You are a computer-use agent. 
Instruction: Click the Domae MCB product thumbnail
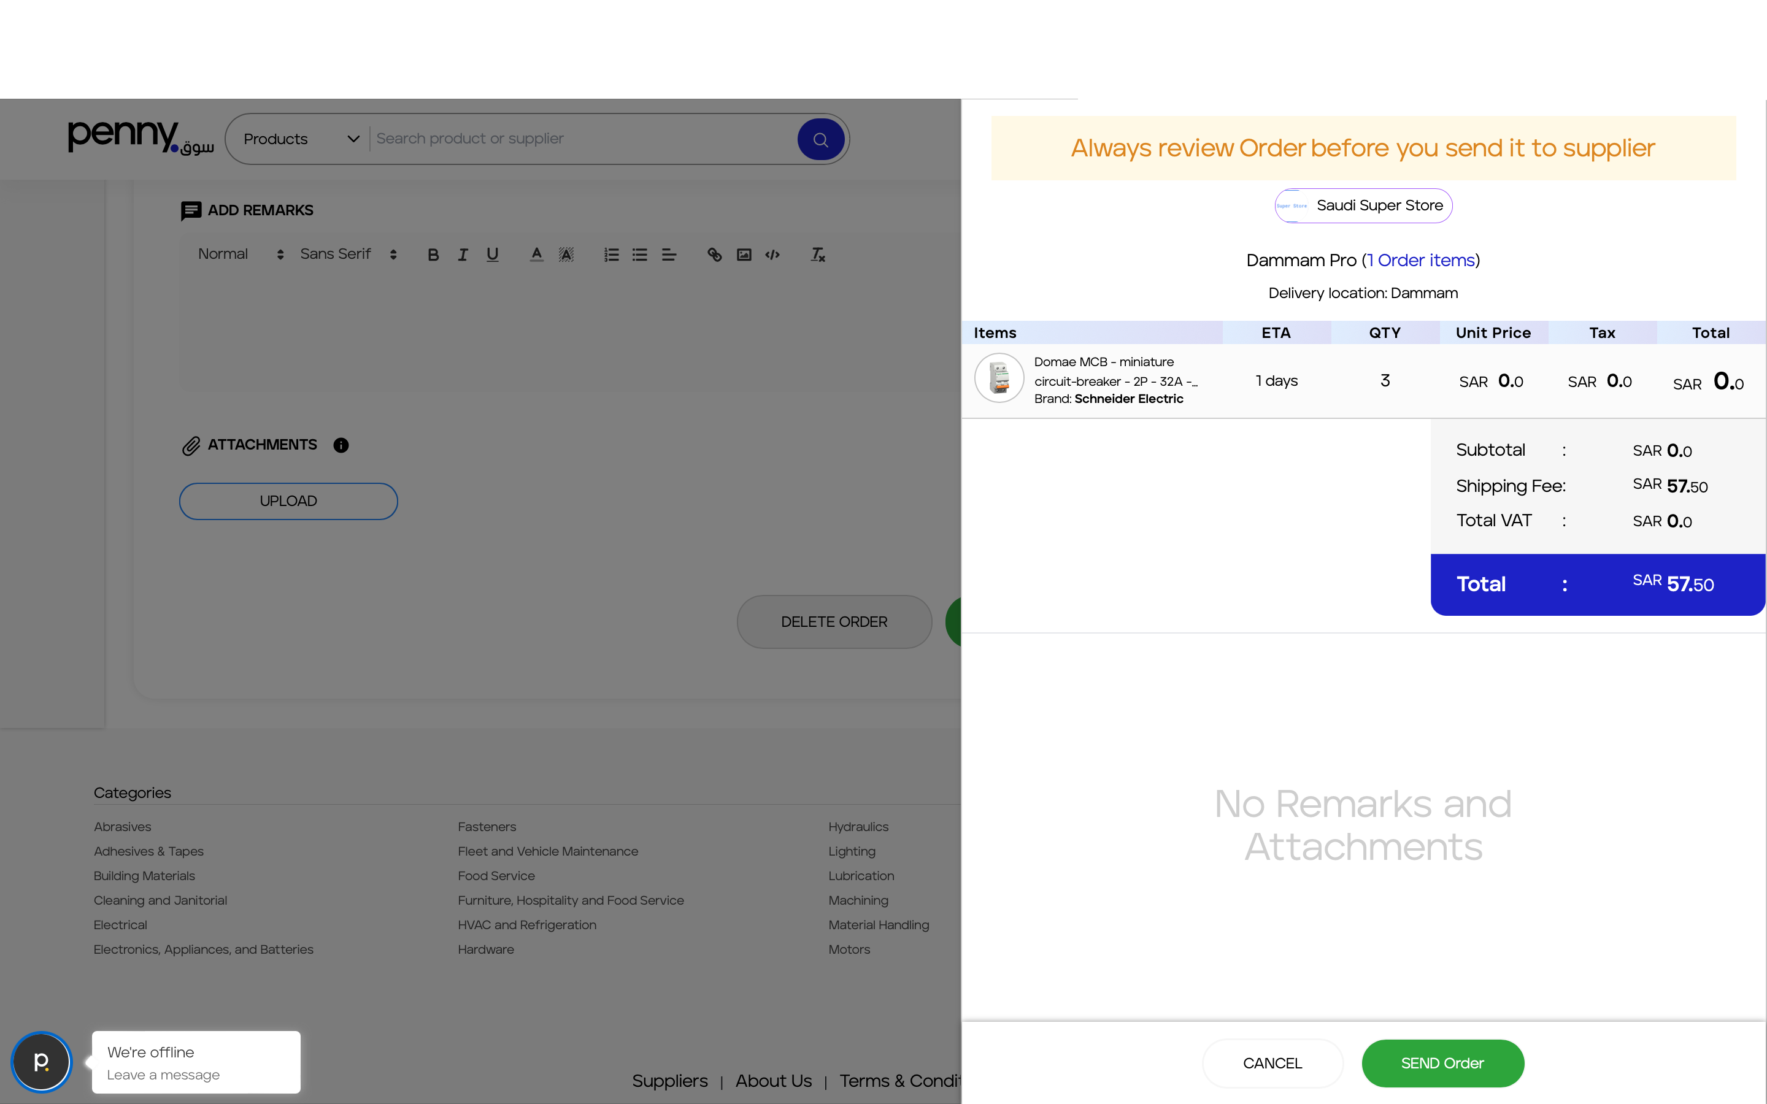[999, 378]
